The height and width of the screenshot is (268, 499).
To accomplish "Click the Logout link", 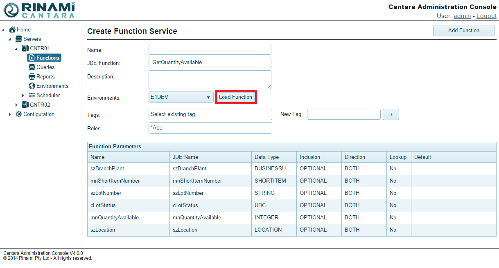I will pos(486,16).
